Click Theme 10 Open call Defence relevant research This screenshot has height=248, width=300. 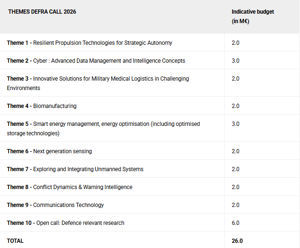tap(66, 223)
